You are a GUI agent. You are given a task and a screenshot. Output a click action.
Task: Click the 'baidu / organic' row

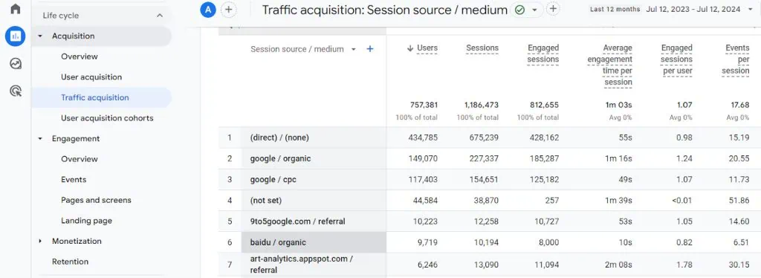pyautogui.click(x=489, y=242)
